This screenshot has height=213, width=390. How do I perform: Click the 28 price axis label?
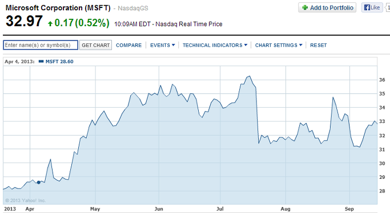382,191
